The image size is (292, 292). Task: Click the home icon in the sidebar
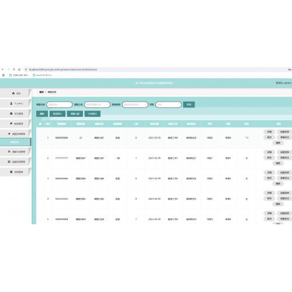(x=13, y=93)
